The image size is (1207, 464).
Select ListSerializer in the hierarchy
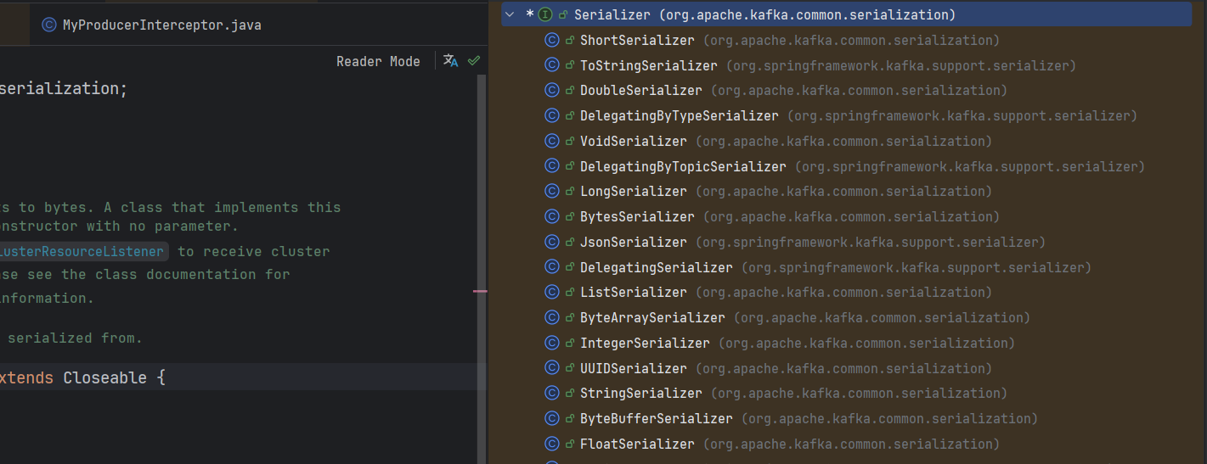(634, 292)
